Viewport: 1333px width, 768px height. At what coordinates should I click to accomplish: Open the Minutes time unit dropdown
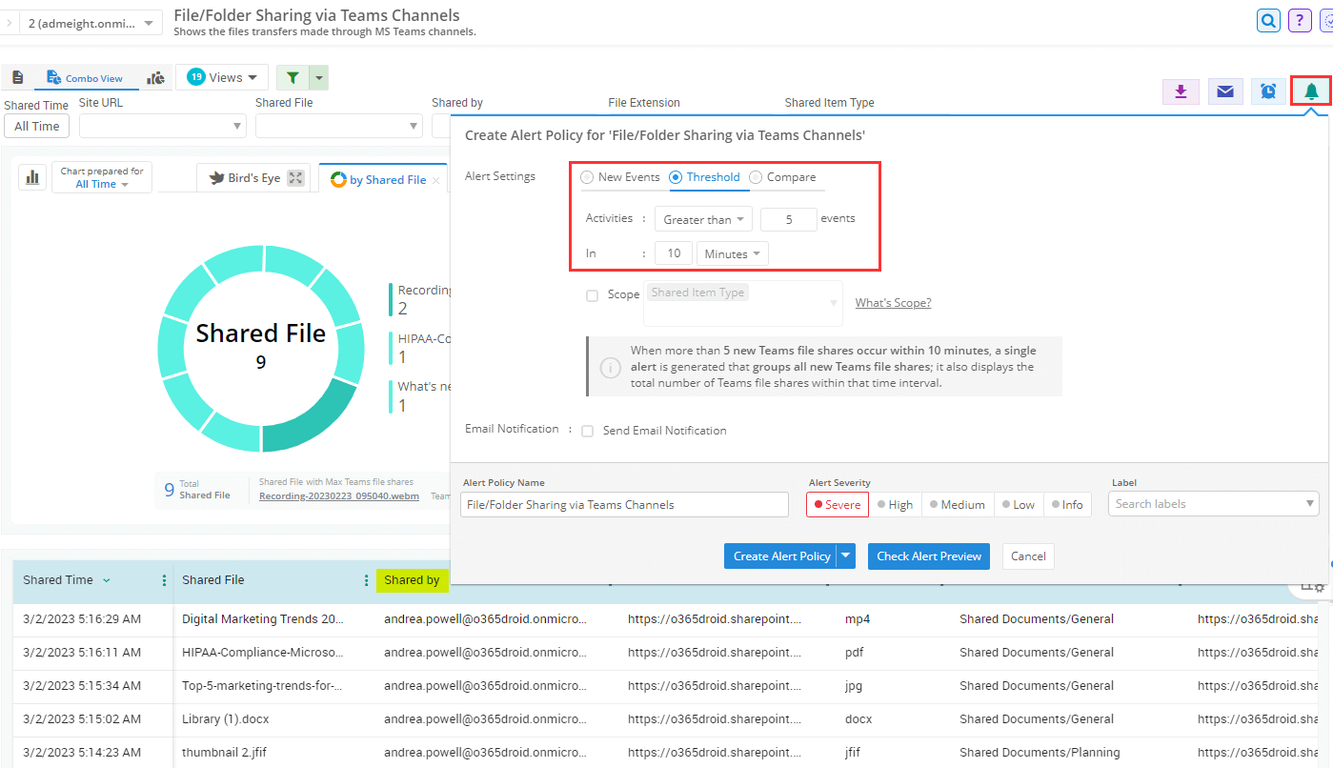732,253
